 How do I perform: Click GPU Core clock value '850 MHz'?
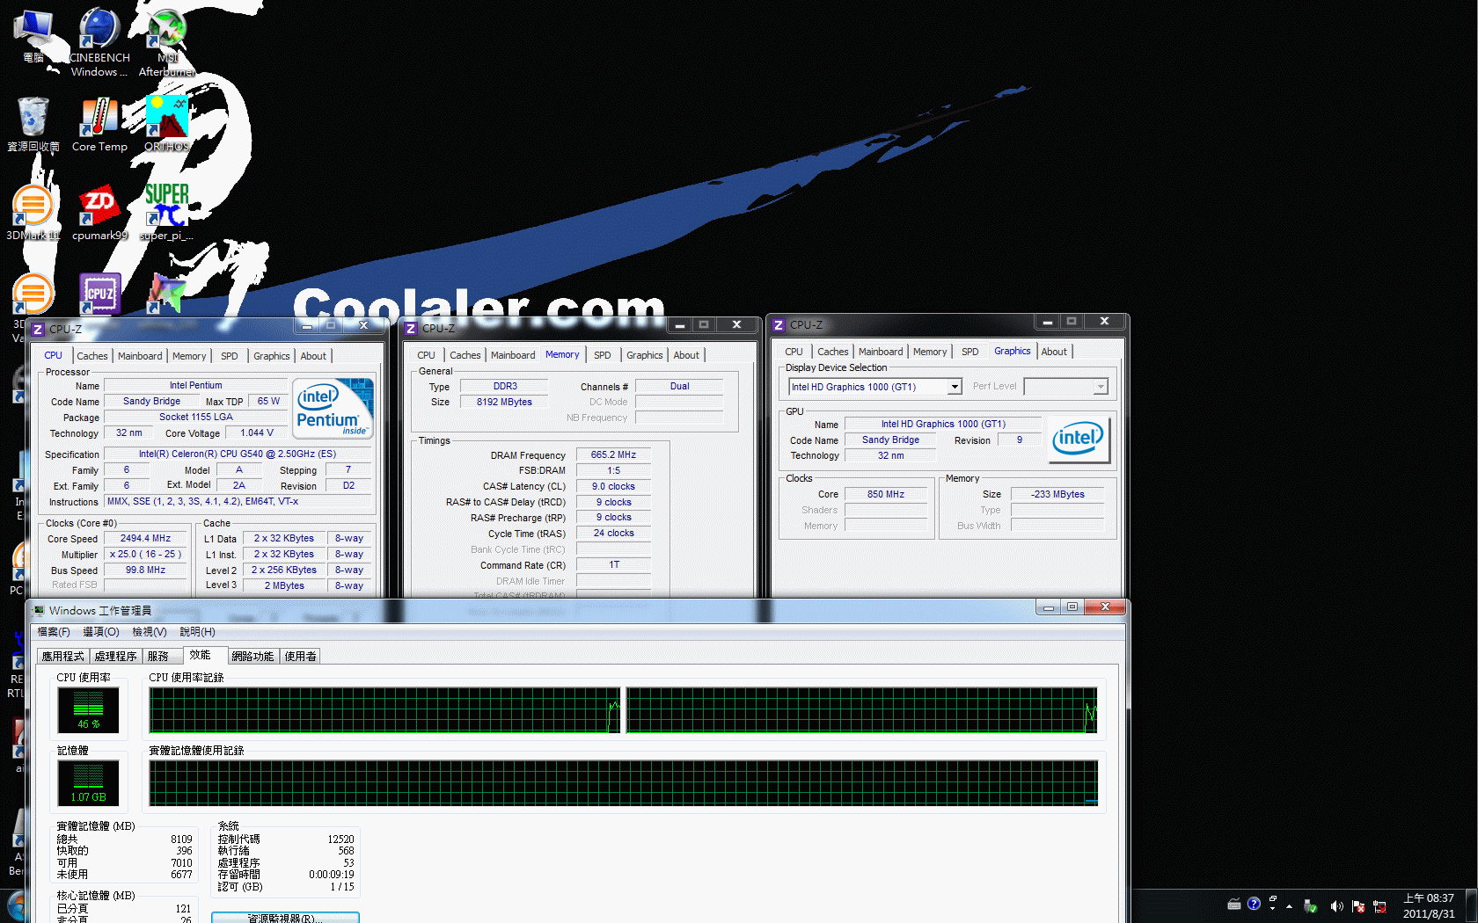(x=885, y=494)
